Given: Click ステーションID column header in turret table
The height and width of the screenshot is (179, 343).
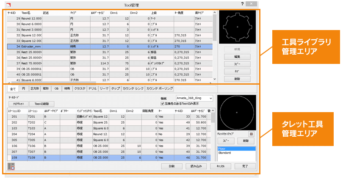Looking at the screenshot, I should pos(17,111).
